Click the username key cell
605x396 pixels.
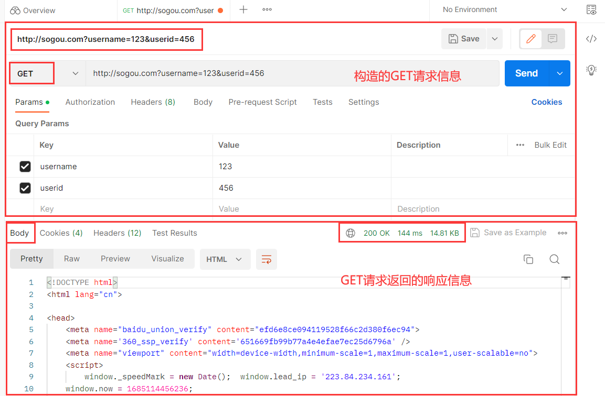(x=123, y=167)
